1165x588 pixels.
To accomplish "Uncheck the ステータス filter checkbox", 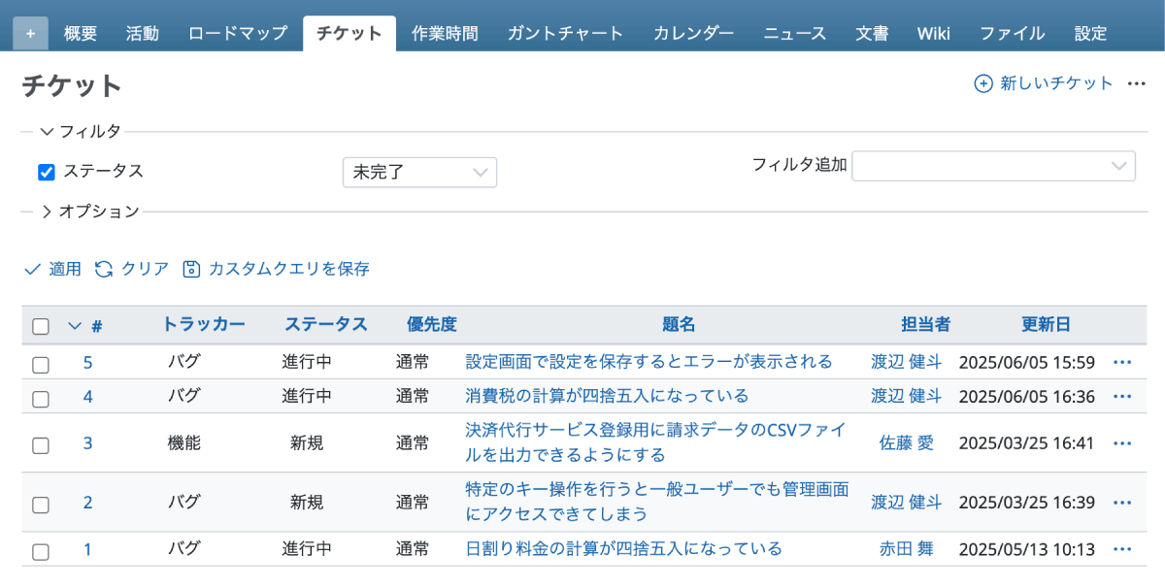I will point(46,172).
